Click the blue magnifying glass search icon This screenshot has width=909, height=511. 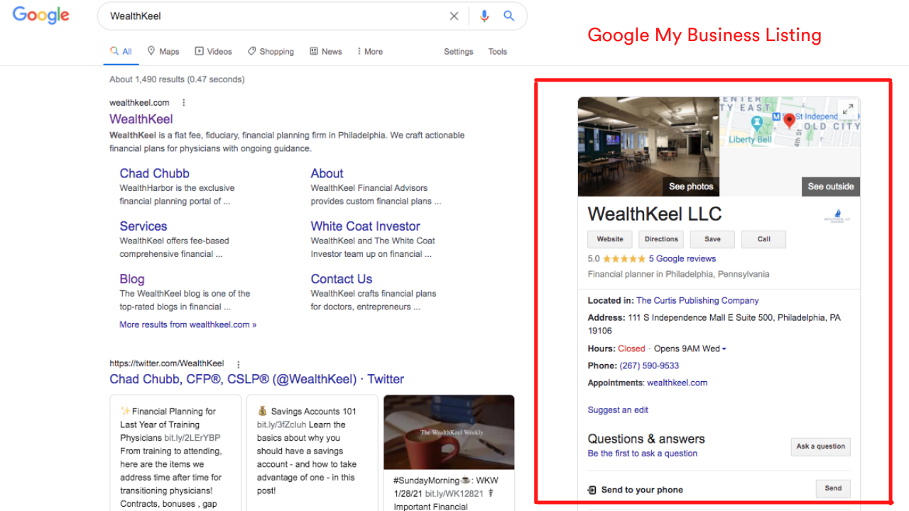(x=509, y=16)
